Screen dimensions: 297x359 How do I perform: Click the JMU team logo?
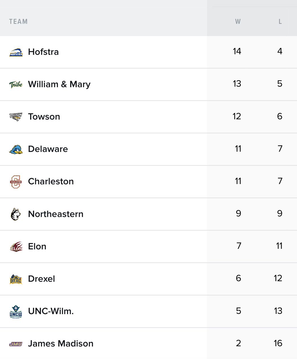coord(16,344)
